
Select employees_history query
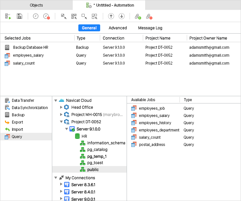click(x=155, y=123)
